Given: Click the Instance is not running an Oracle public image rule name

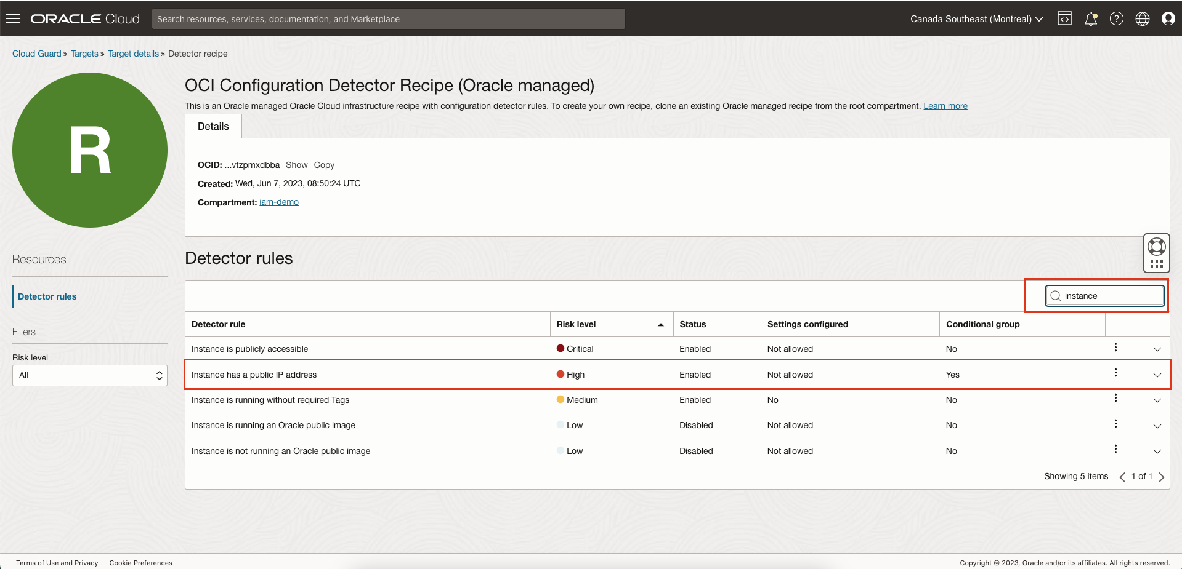Looking at the screenshot, I should point(281,451).
